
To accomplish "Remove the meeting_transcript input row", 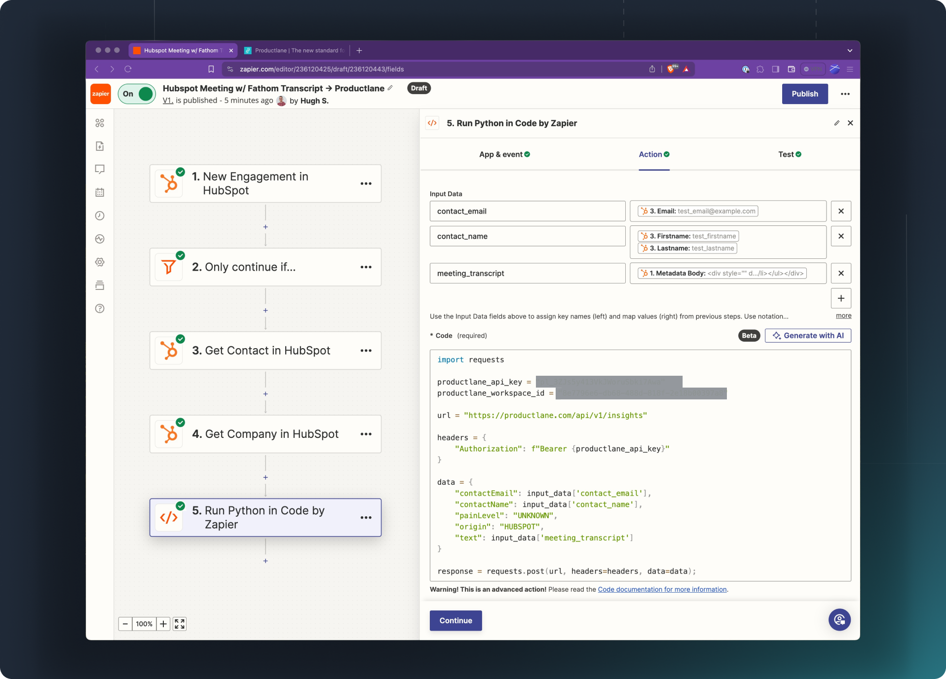I will click(841, 273).
